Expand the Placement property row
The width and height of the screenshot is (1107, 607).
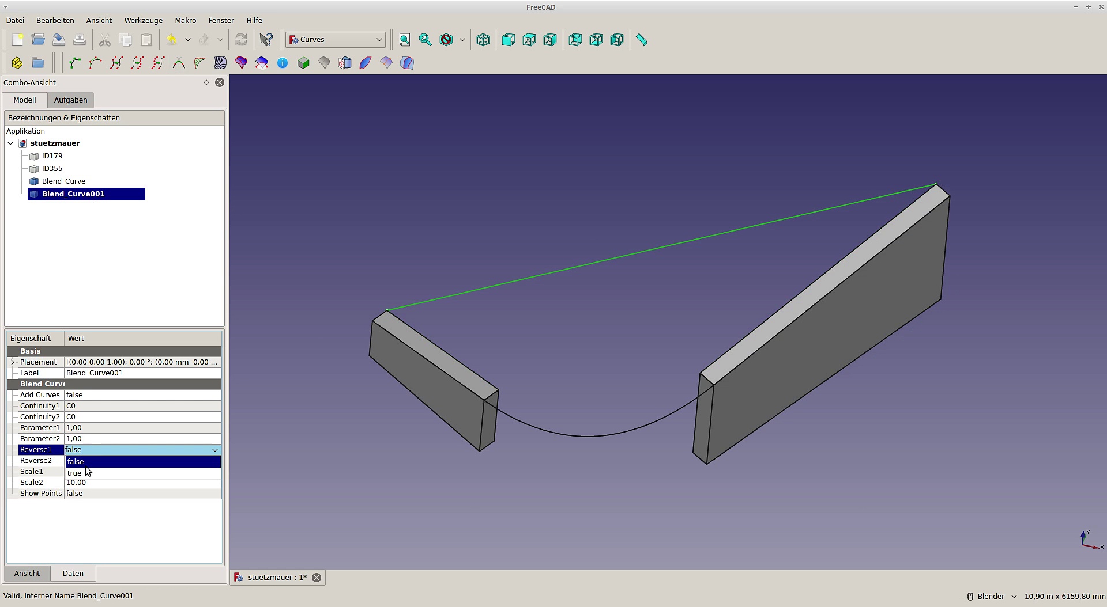(x=13, y=362)
